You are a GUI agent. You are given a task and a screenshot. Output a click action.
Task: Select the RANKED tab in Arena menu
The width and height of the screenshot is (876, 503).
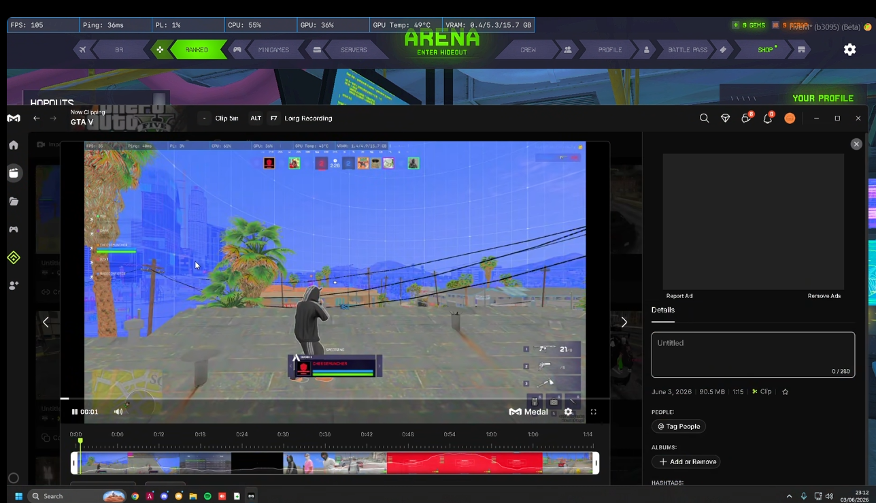197,50
